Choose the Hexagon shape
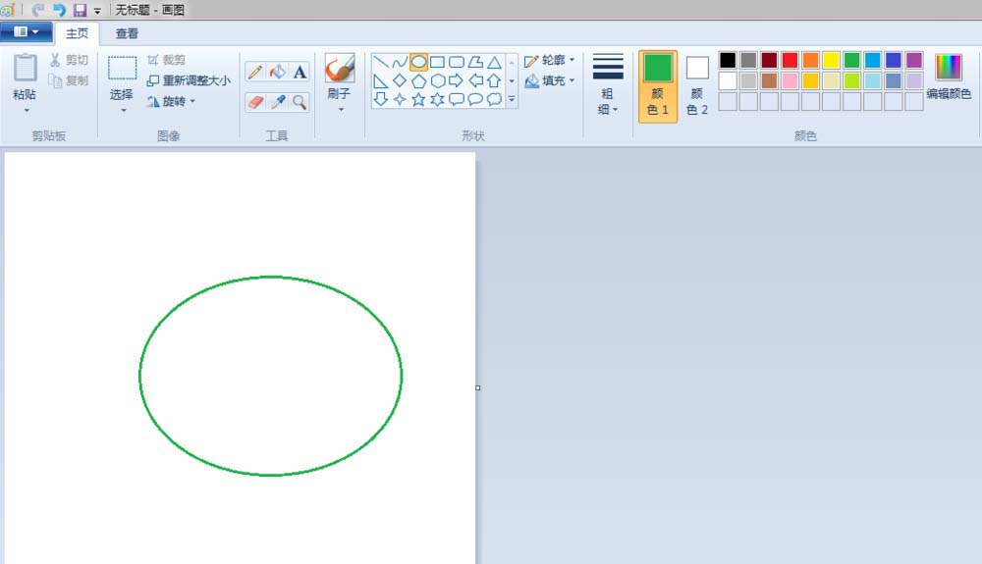This screenshot has width=982, height=564. click(x=437, y=80)
